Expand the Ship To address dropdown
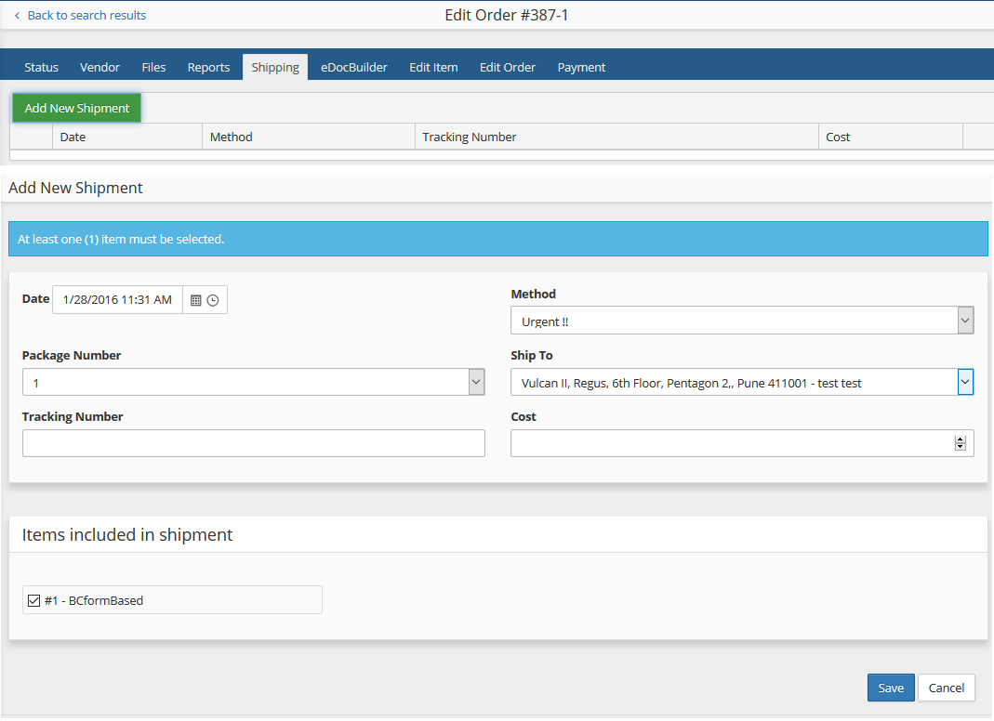The image size is (994, 721). tap(965, 382)
